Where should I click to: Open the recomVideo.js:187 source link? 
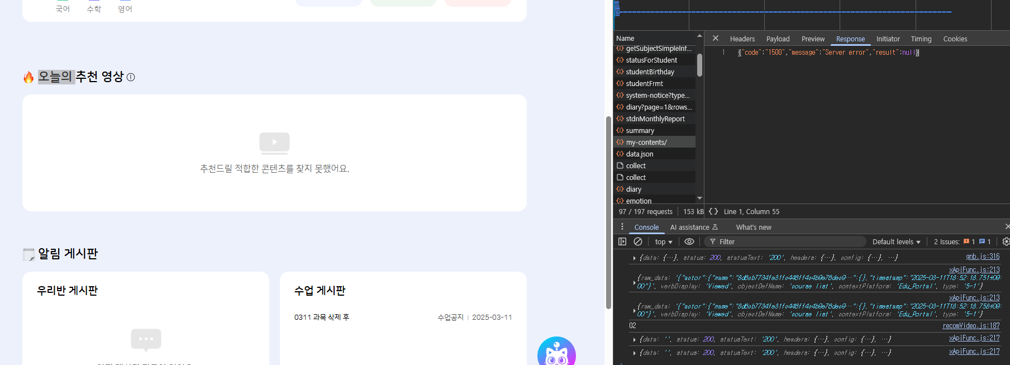(971, 326)
